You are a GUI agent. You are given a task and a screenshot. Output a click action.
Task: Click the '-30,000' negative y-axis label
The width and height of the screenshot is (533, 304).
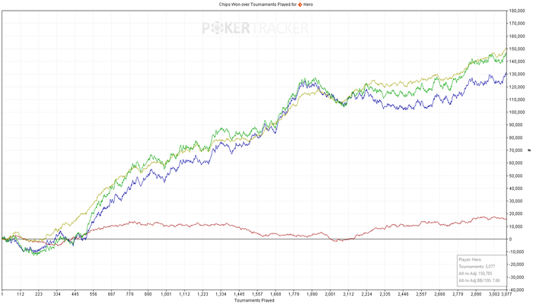517,277
